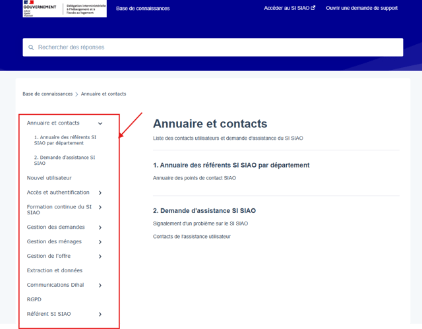Viewport: 422px width, 329px height.
Task: Select Communications Dihal in the sidebar
Action: [x=55, y=285]
